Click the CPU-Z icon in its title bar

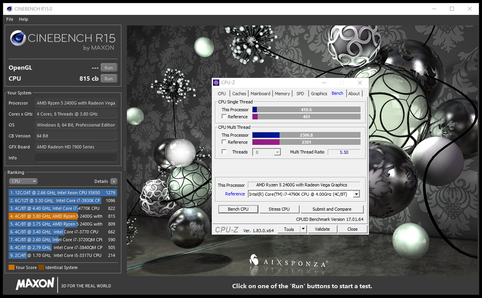click(216, 83)
